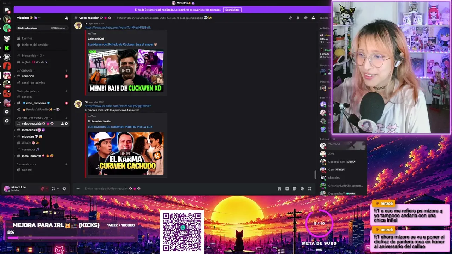
Task: Open first YouTube link from rc
Action: click(x=118, y=28)
